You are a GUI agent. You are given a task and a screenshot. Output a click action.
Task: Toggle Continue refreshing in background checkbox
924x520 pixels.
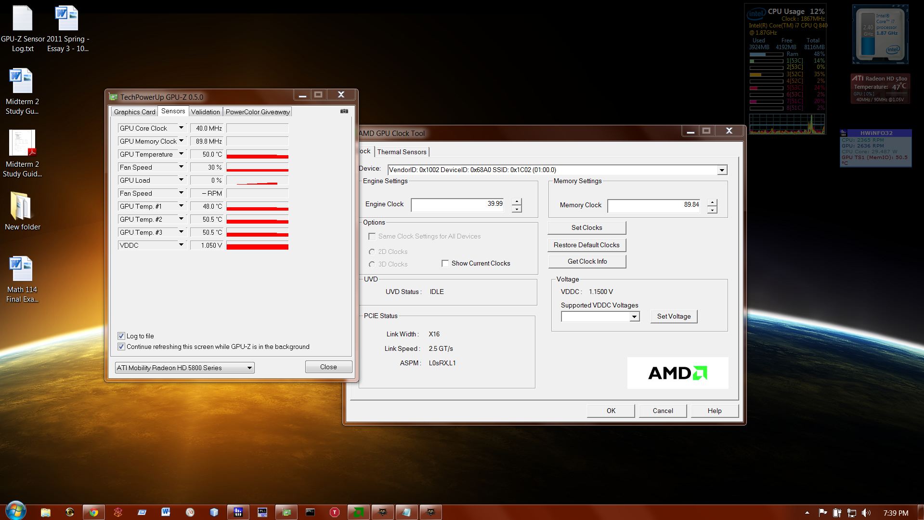pyautogui.click(x=121, y=347)
